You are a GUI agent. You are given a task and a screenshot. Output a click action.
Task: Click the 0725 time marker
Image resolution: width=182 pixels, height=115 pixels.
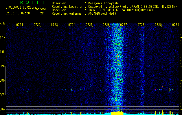[89, 24]
